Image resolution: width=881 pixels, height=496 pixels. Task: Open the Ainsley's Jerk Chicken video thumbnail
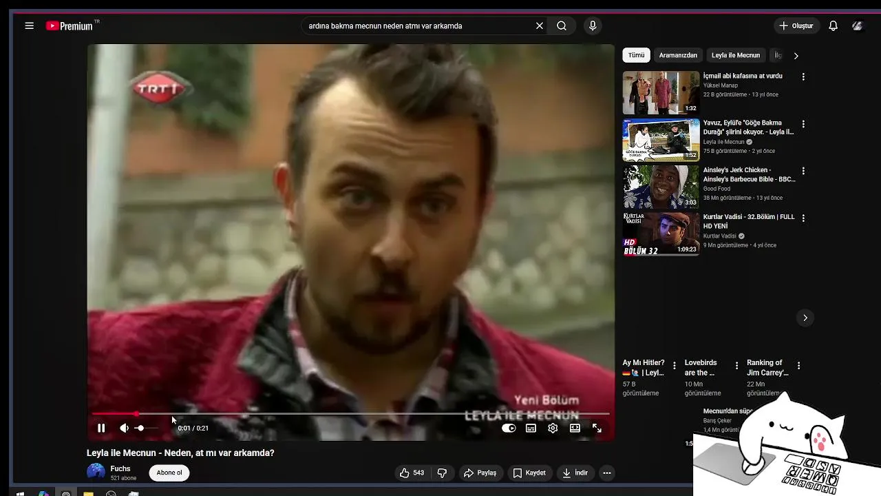(x=661, y=187)
